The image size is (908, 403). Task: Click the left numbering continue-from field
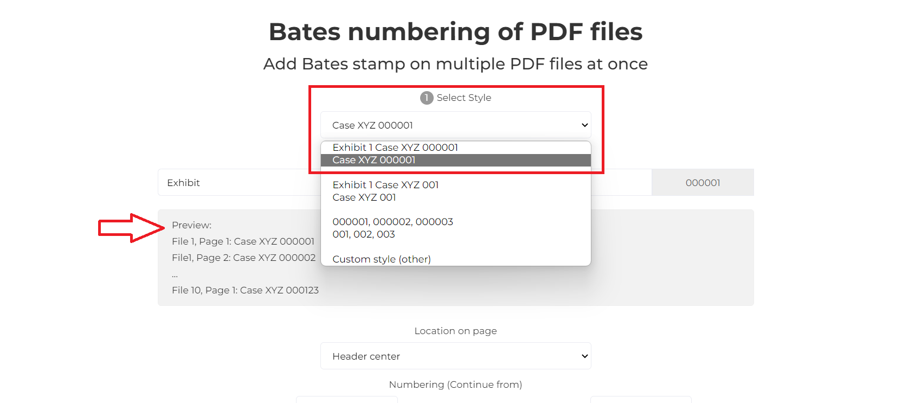346,401
